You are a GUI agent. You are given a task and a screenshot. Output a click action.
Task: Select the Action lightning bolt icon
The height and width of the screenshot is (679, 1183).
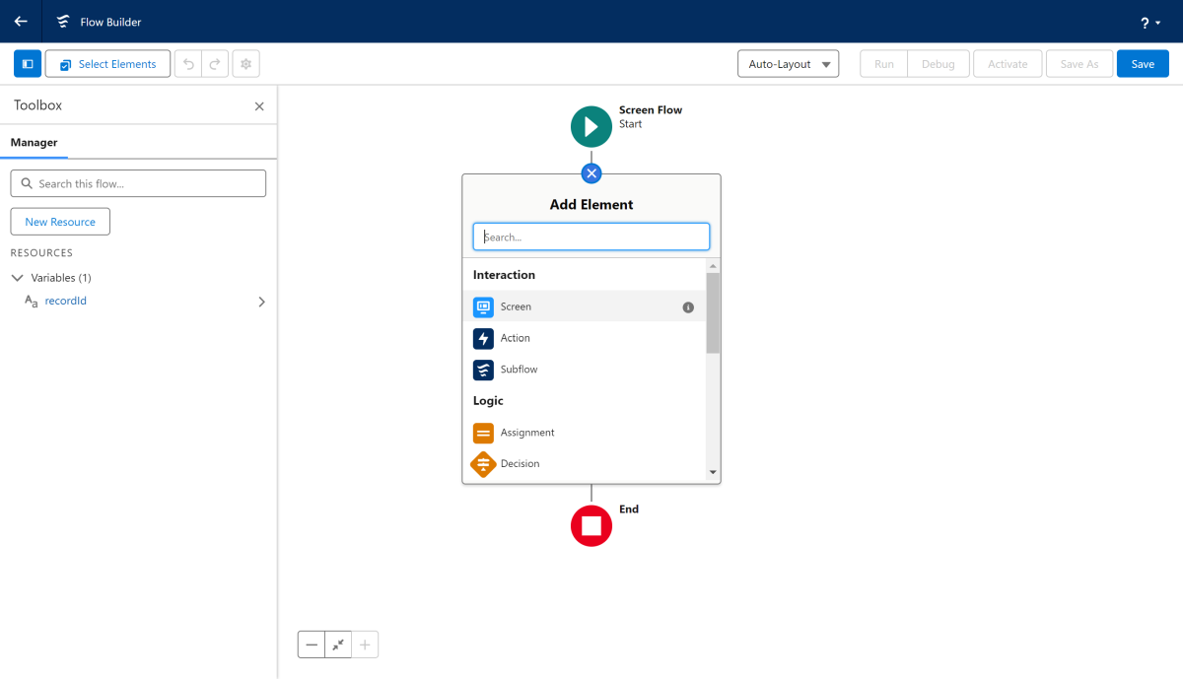coord(483,338)
